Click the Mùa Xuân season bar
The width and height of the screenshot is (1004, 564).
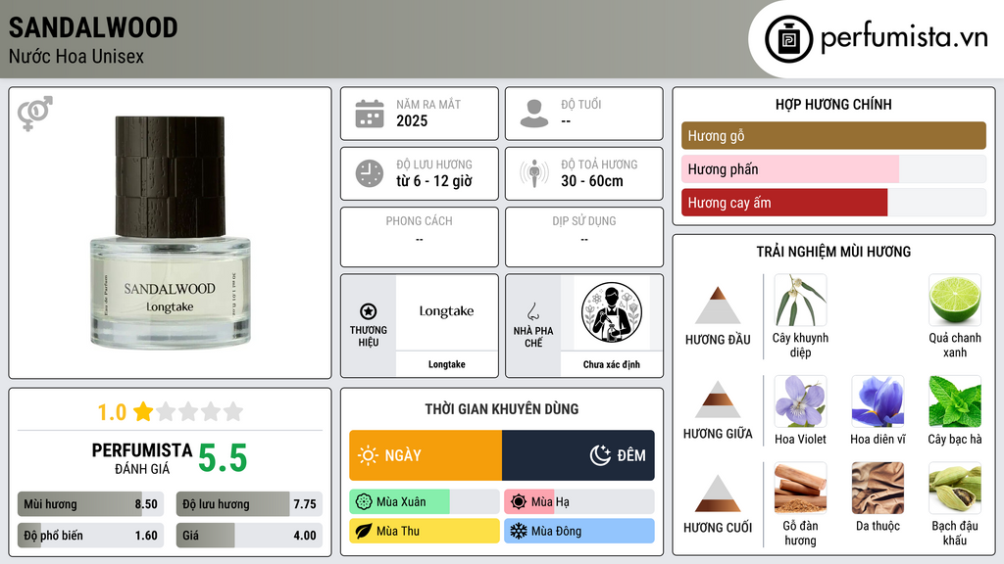[424, 502]
